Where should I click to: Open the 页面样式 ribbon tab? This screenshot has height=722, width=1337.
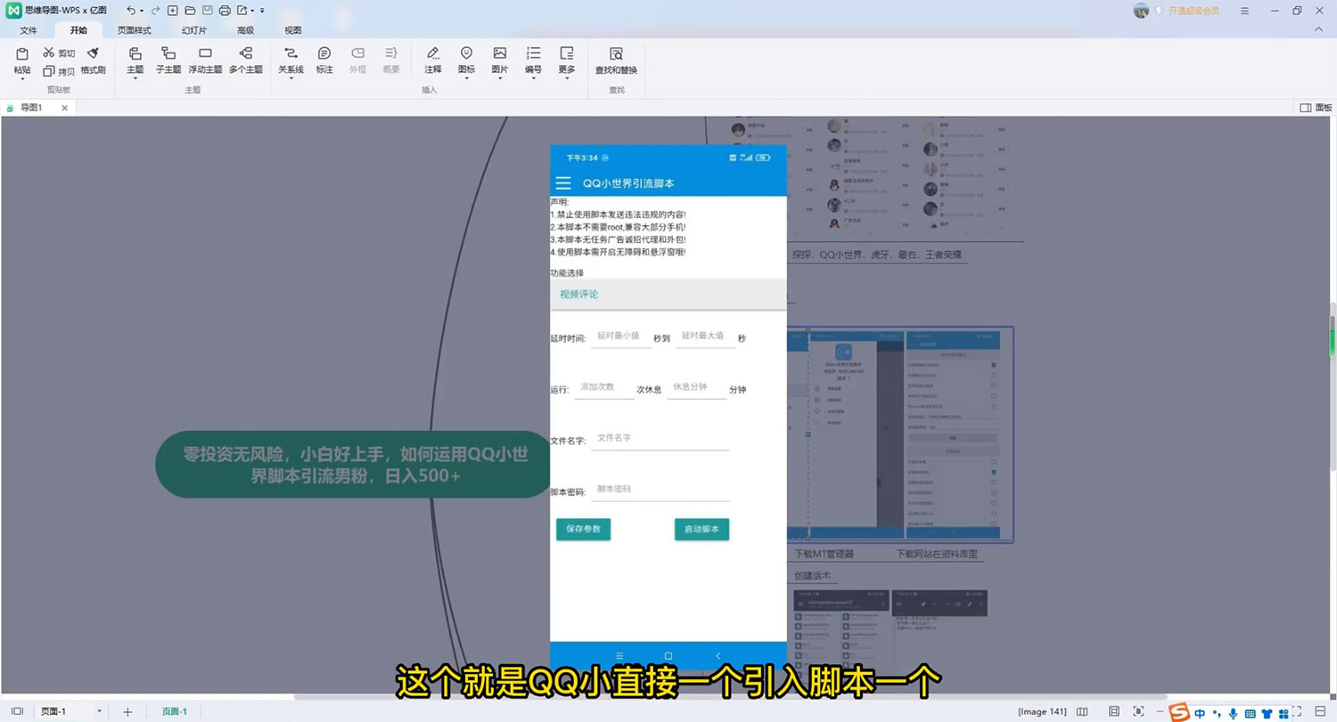135,29
